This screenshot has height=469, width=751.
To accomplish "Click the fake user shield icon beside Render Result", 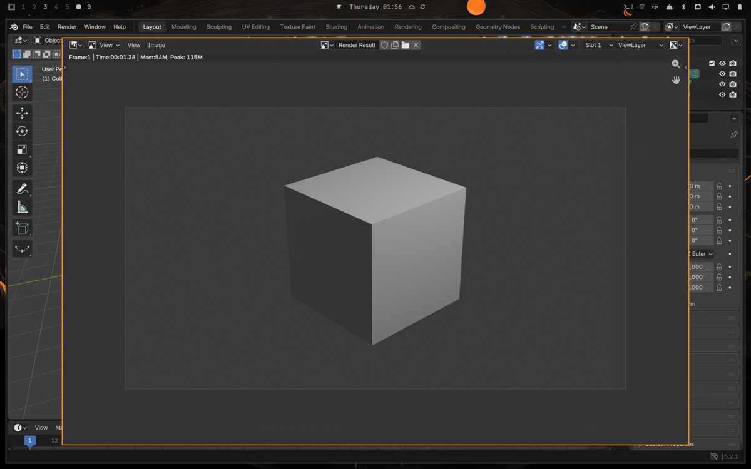I will [x=385, y=45].
